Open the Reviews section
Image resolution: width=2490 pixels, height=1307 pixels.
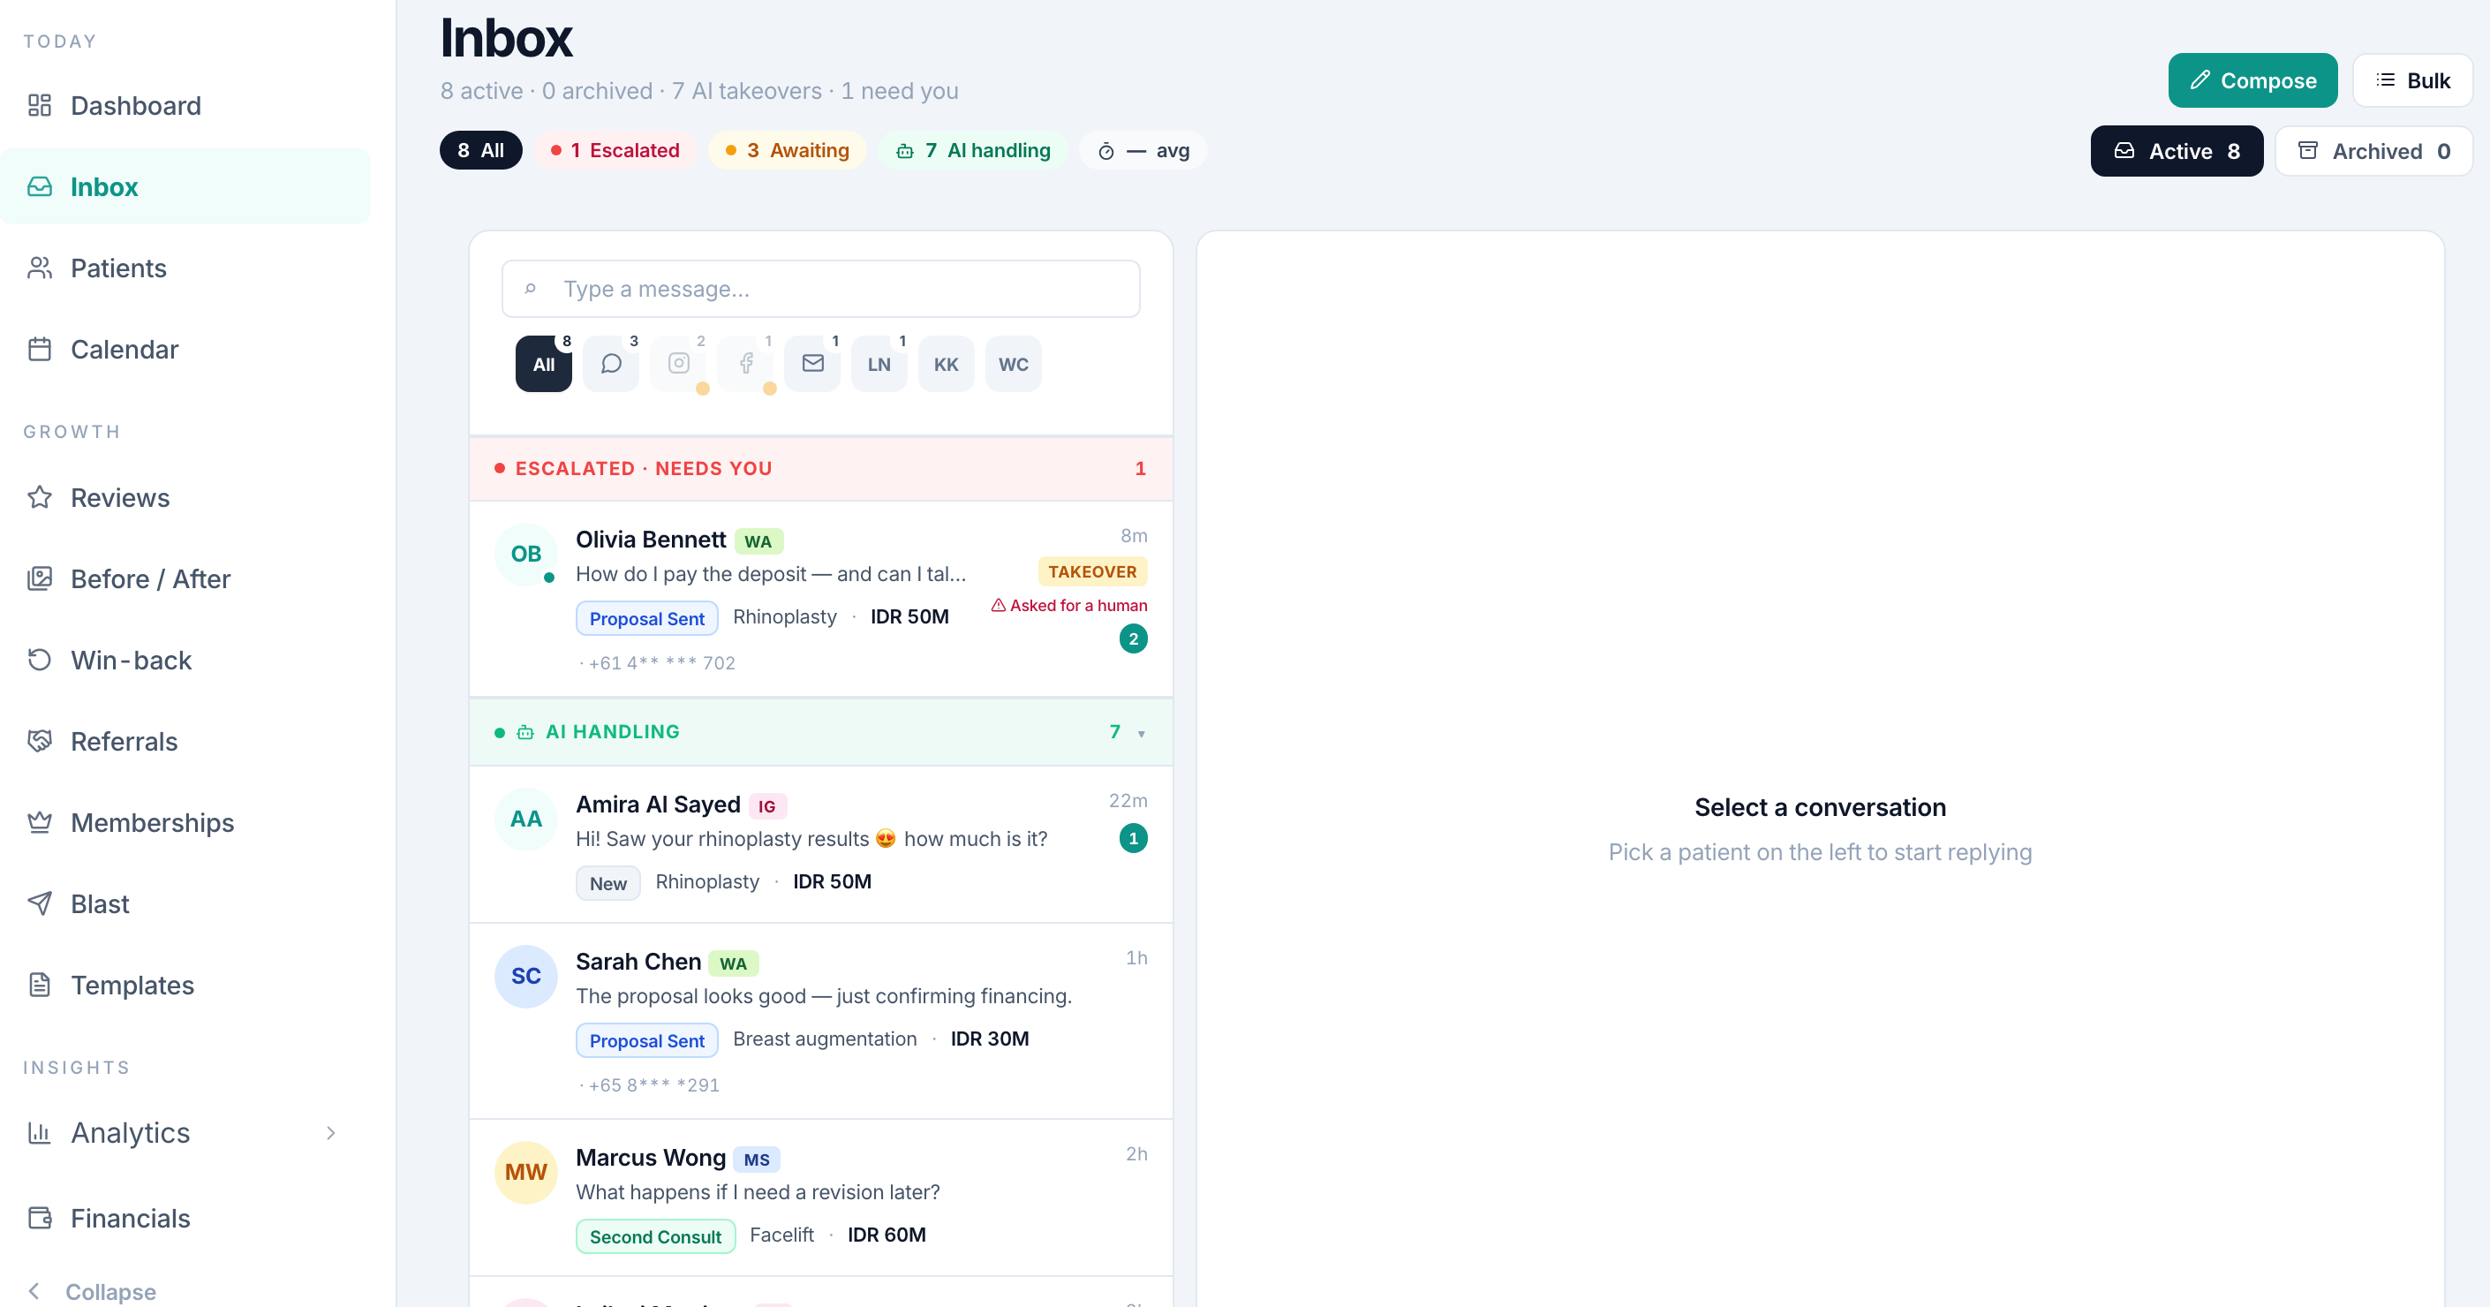[x=185, y=498]
